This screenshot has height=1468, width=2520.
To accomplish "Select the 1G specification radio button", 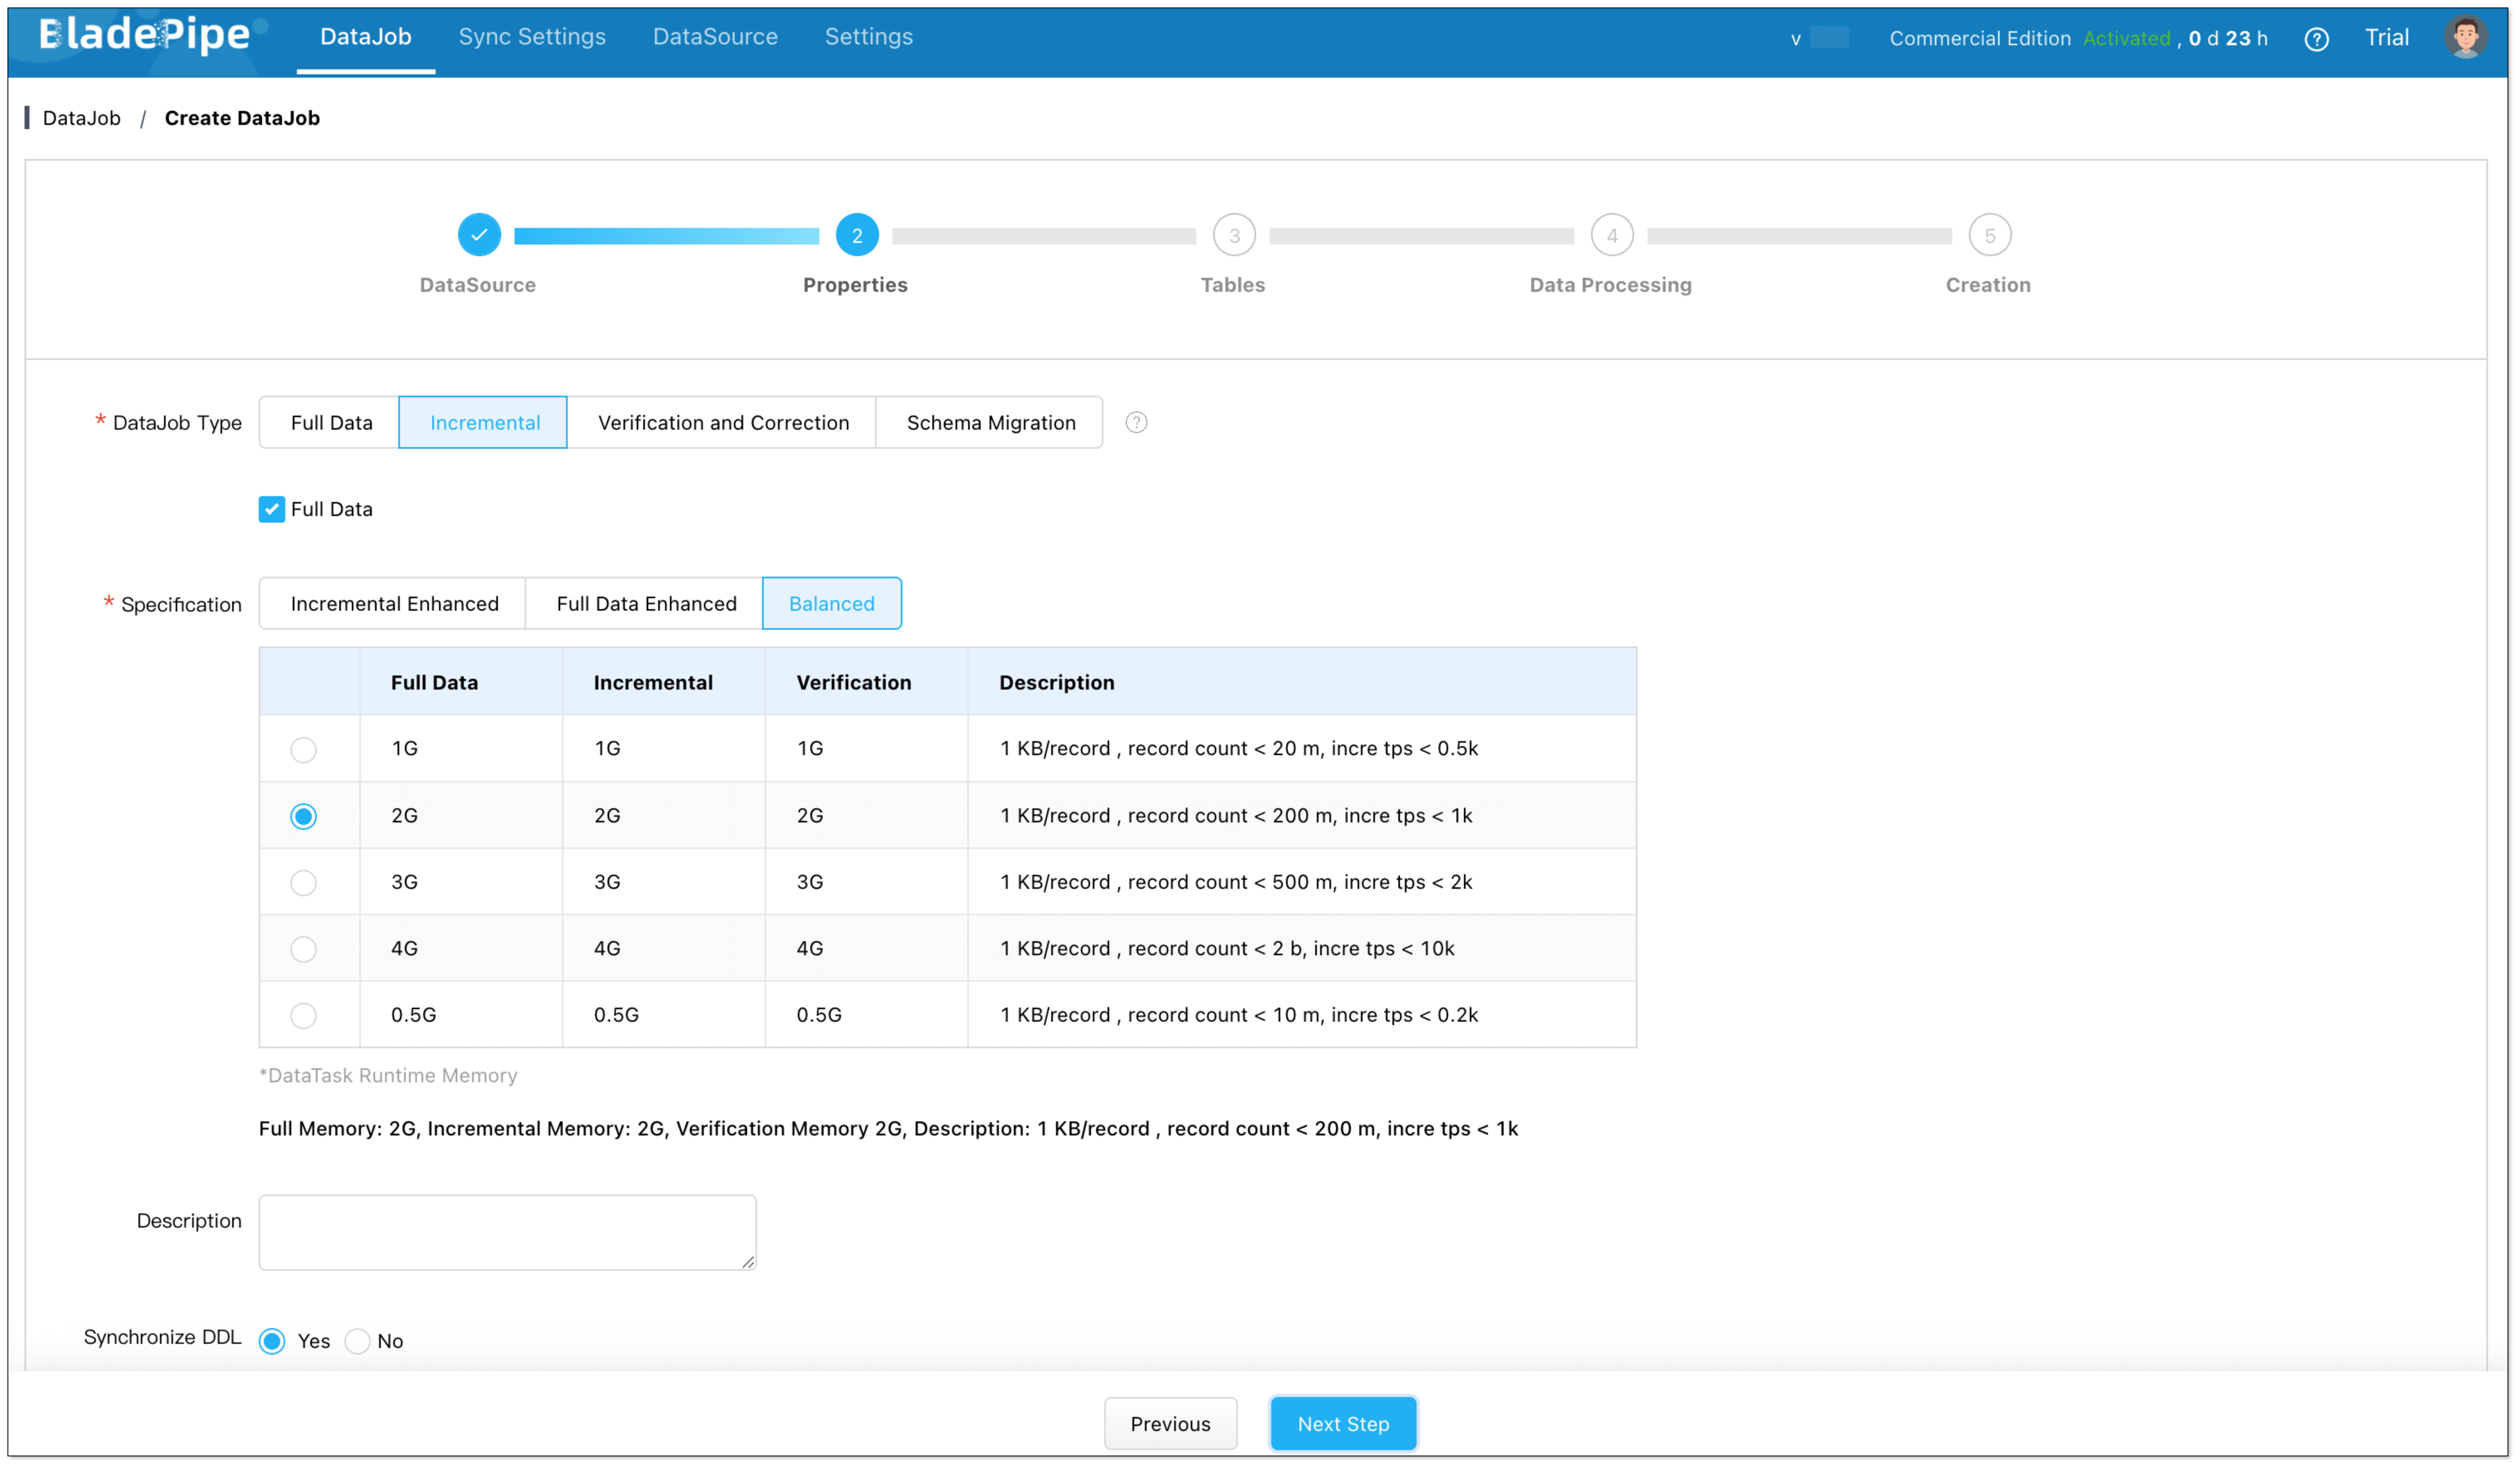I will click(x=303, y=749).
